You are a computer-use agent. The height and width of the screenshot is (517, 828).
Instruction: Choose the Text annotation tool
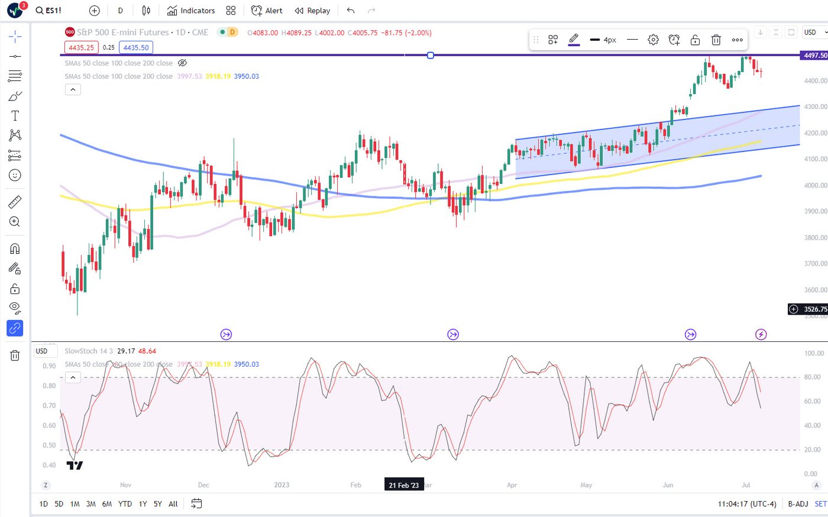[15, 116]
